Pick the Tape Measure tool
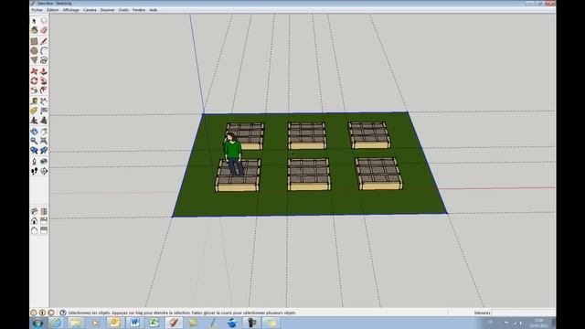Screen dimensions: 585x329 [x=35, y=101]
